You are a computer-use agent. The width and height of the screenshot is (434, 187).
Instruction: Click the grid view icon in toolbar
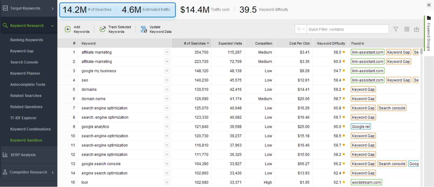[x=407, y=29]
